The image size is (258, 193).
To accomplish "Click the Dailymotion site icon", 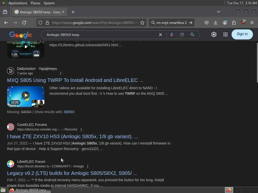I will (11, 71).
